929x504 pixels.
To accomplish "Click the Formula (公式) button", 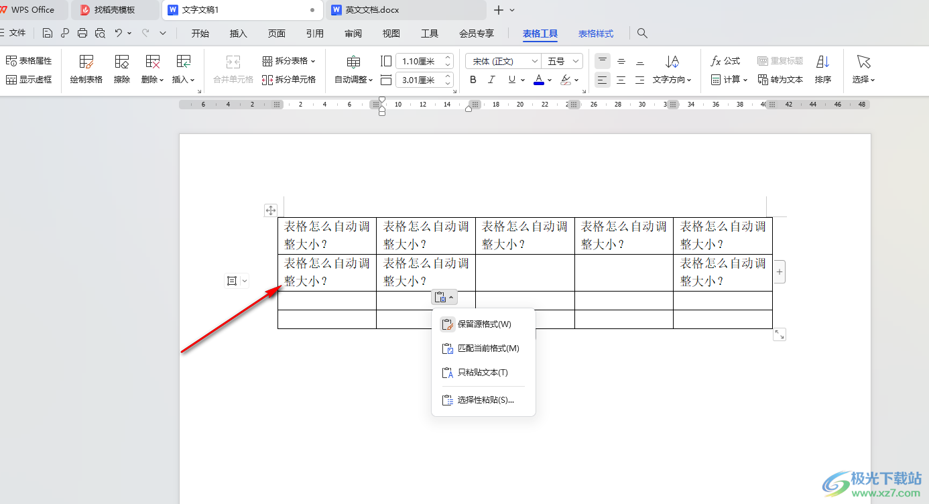I will 725,61.
